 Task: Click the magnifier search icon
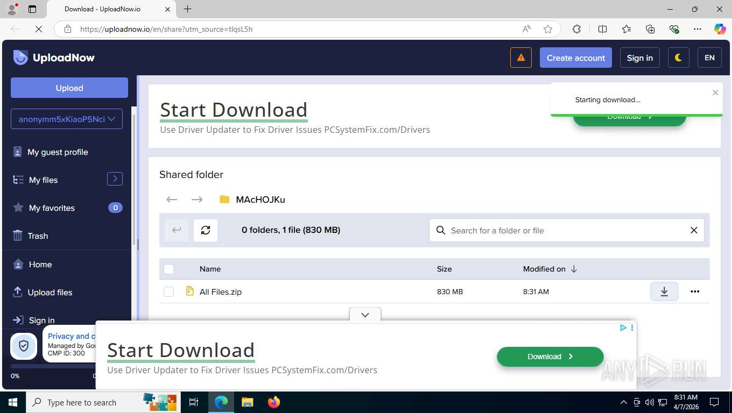[441, 230]
